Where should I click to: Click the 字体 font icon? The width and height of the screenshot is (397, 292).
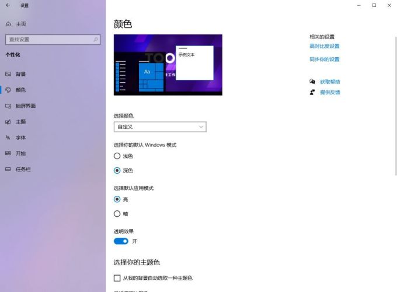click(x=8, y=138)
